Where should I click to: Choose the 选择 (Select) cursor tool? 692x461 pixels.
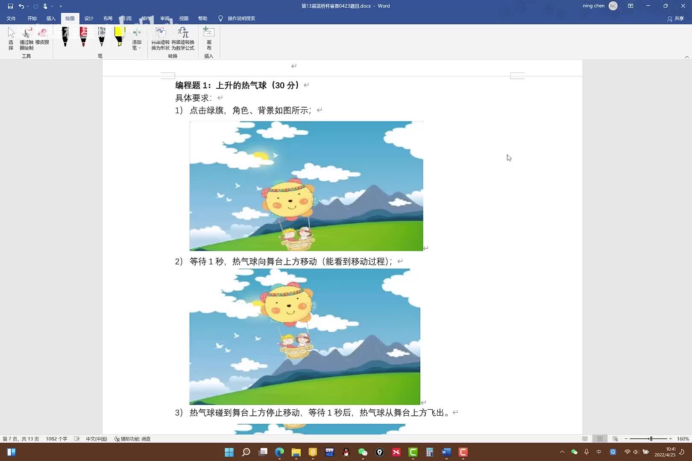point(11,38)
